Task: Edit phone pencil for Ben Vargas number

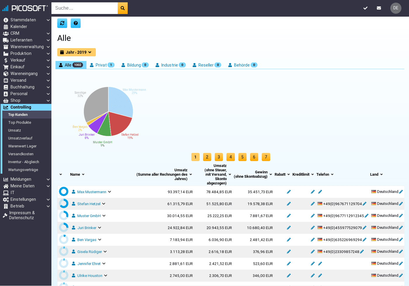Action: click(364, 240)
